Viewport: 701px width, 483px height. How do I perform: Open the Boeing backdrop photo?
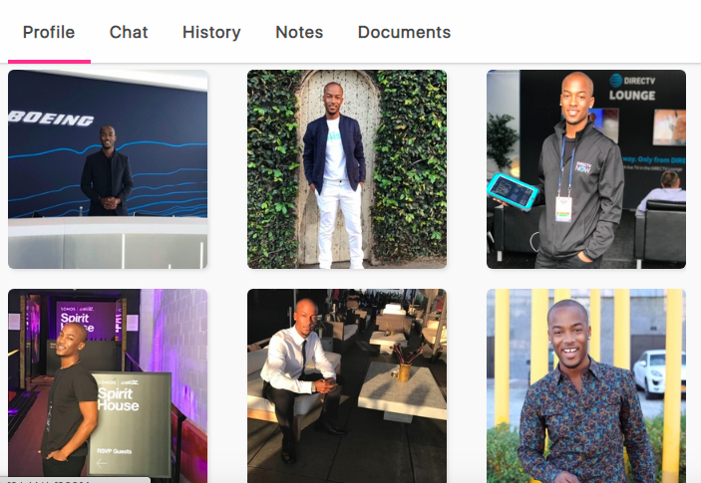108,169
